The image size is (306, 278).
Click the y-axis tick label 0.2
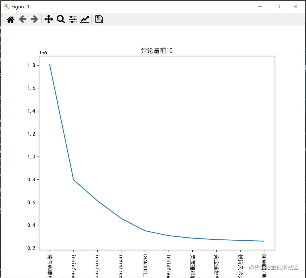click(31, 248)
